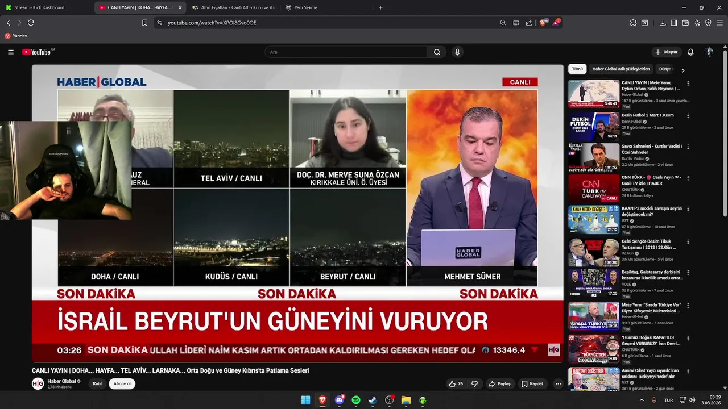728x409 pixels.
Task: Click the share icon in address bar
Action: [x=529, y=23]
